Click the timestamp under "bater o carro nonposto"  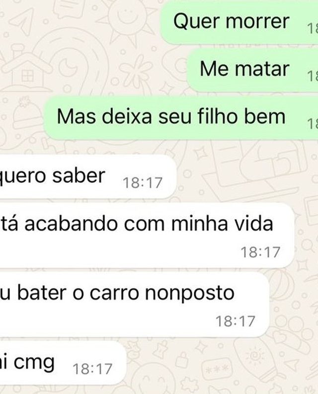coord(236,321)
